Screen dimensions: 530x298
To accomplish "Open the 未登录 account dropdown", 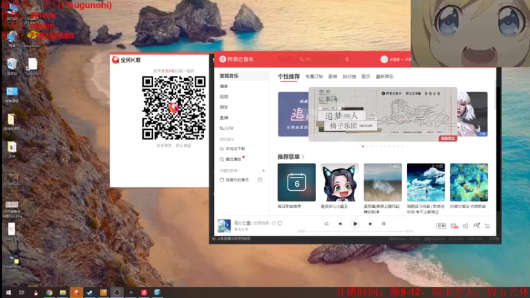I will pos(396,60).
